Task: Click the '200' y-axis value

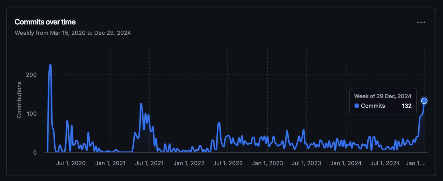Action: point(32,74)
